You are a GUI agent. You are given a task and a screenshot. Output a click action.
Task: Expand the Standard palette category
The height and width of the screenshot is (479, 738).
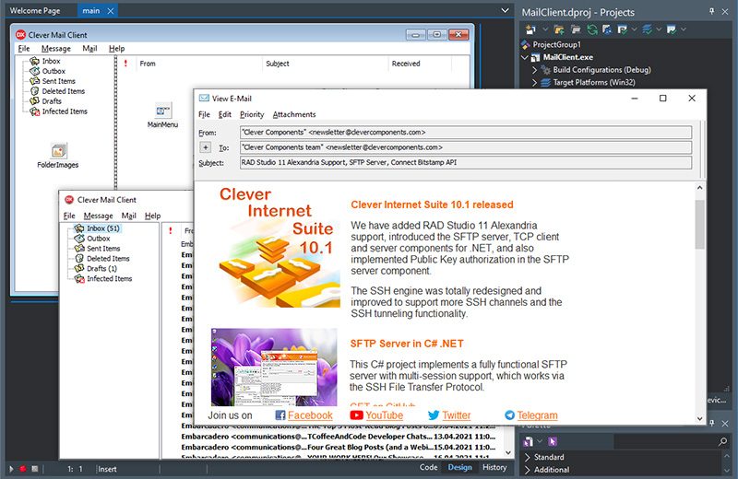pyautogui.click(x=527, y=457)
